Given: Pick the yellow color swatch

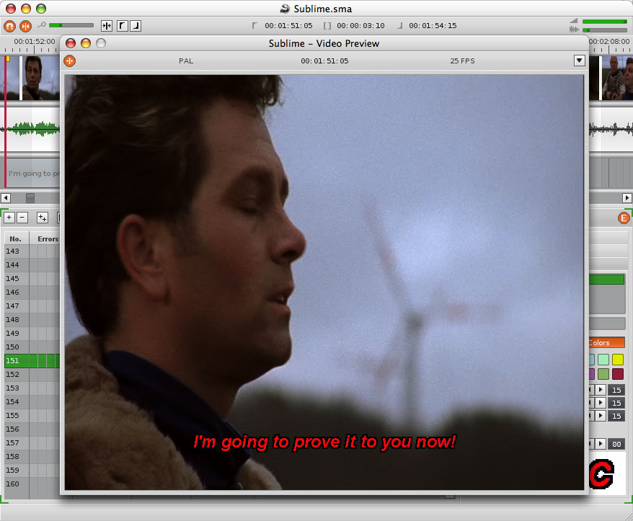Looking at the screenshot, I should point(618,359).
